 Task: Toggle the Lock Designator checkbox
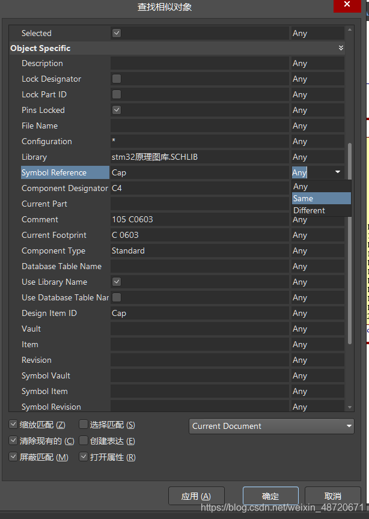(117, 79)
